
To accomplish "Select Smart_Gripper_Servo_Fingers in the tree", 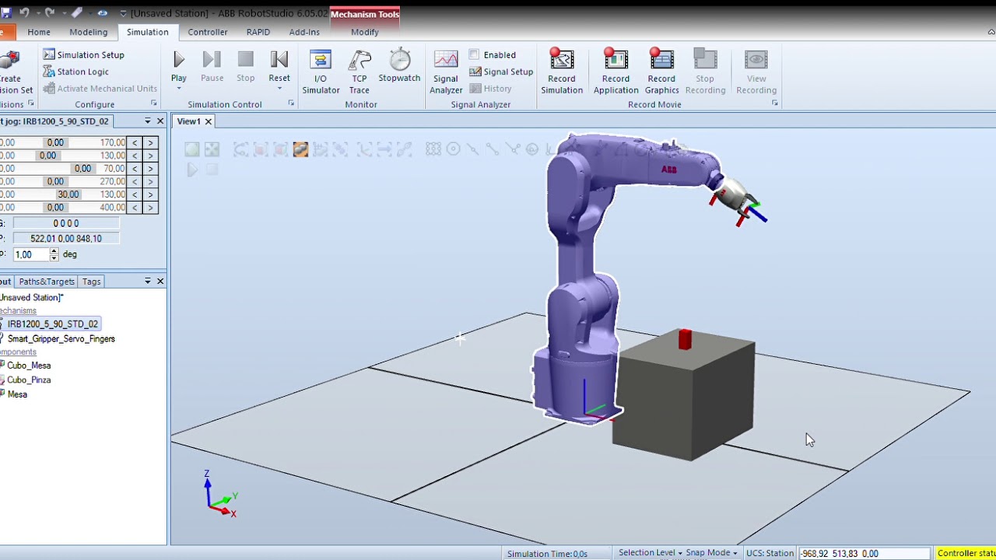I will pyautogui.click(x=61, y=339).
